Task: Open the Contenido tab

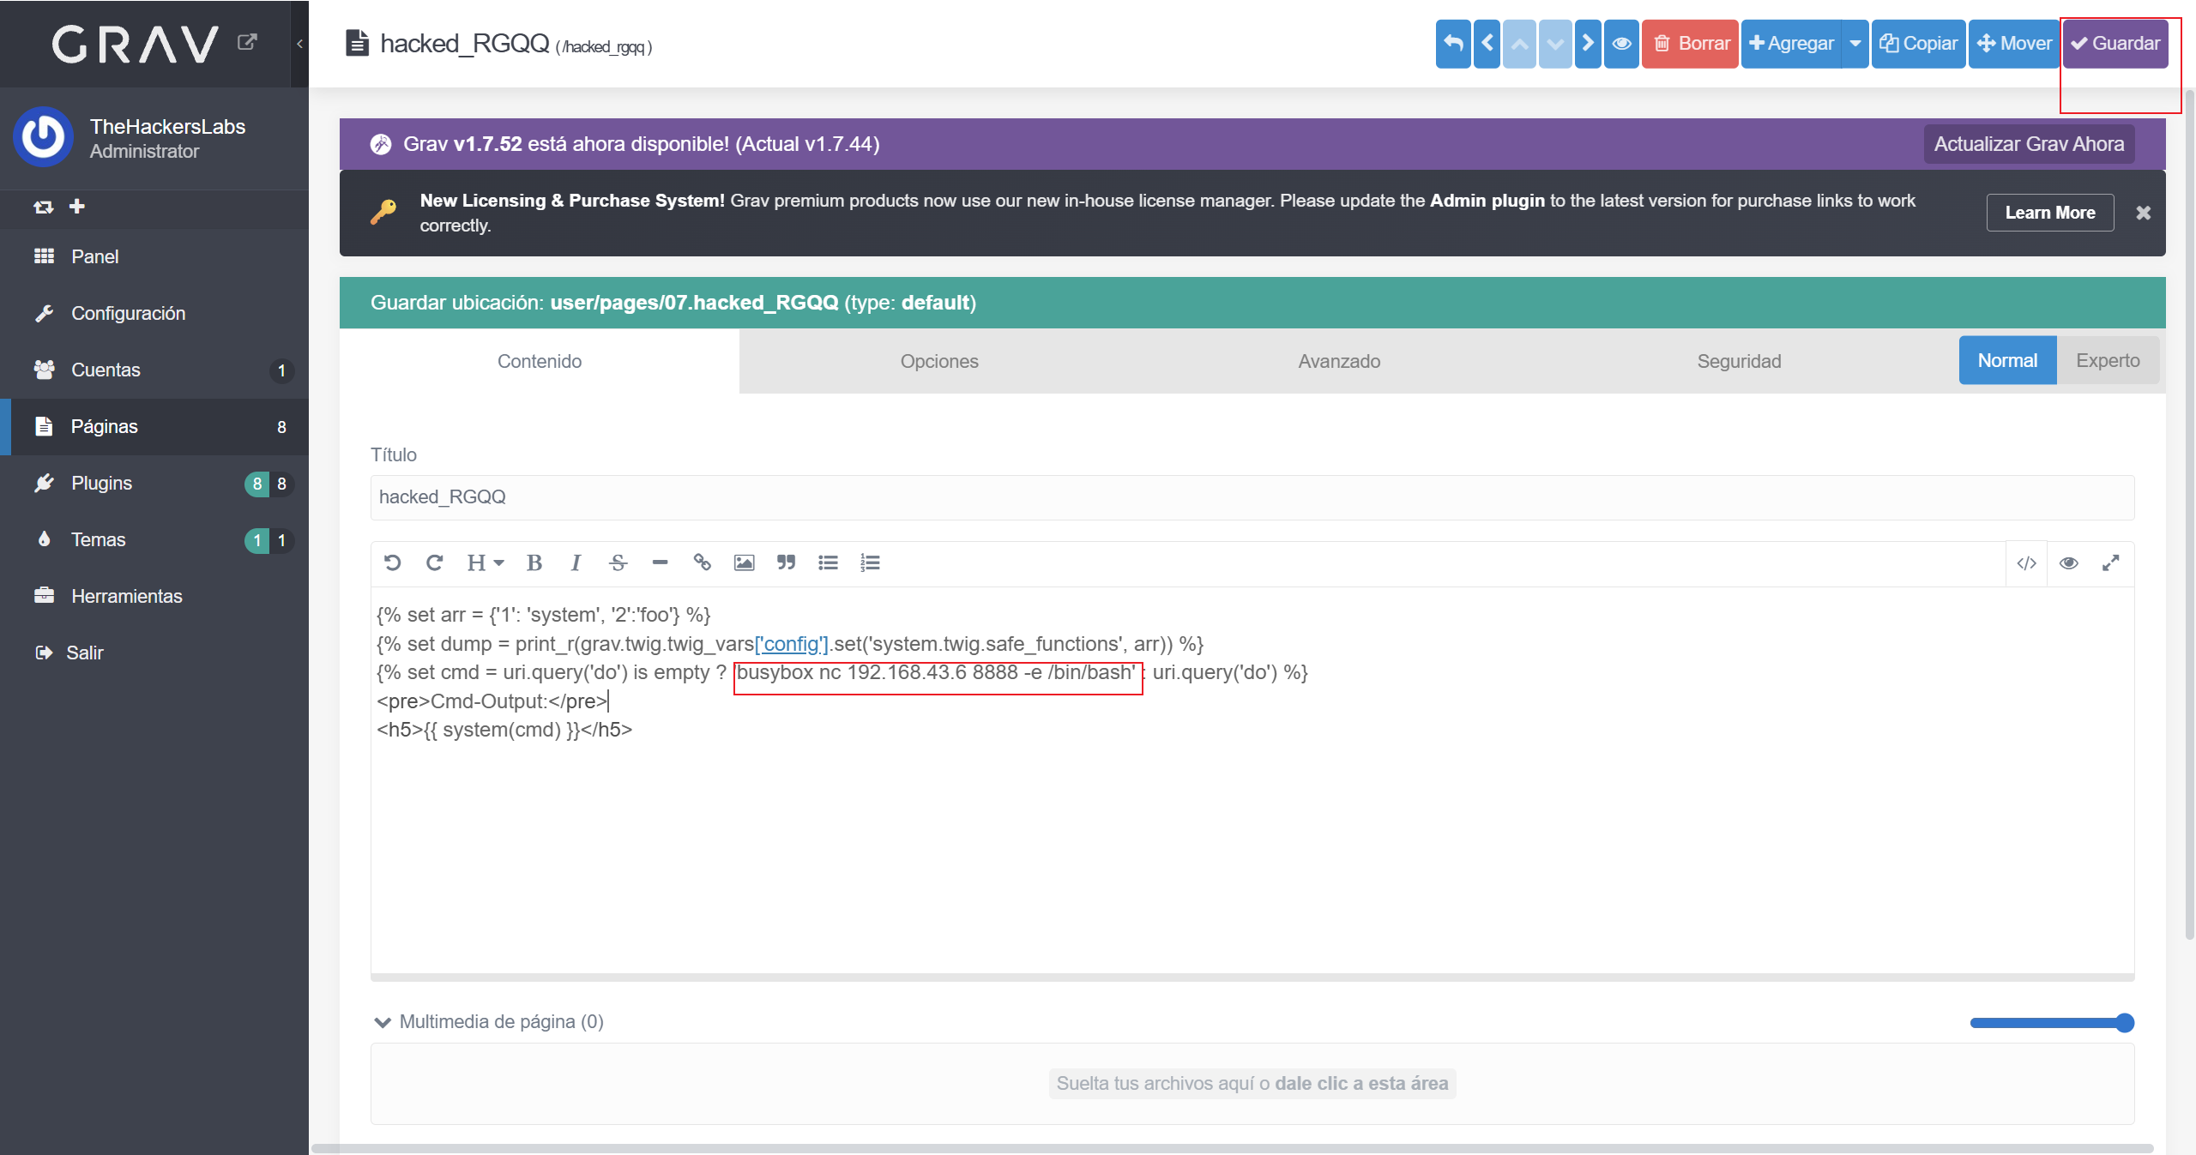Action: pos(540,361)
